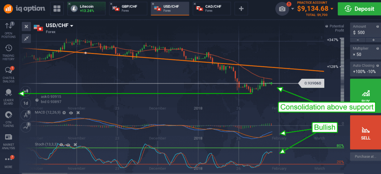
Task: Close the GBP/CHF tab
Action: [111, 4]
